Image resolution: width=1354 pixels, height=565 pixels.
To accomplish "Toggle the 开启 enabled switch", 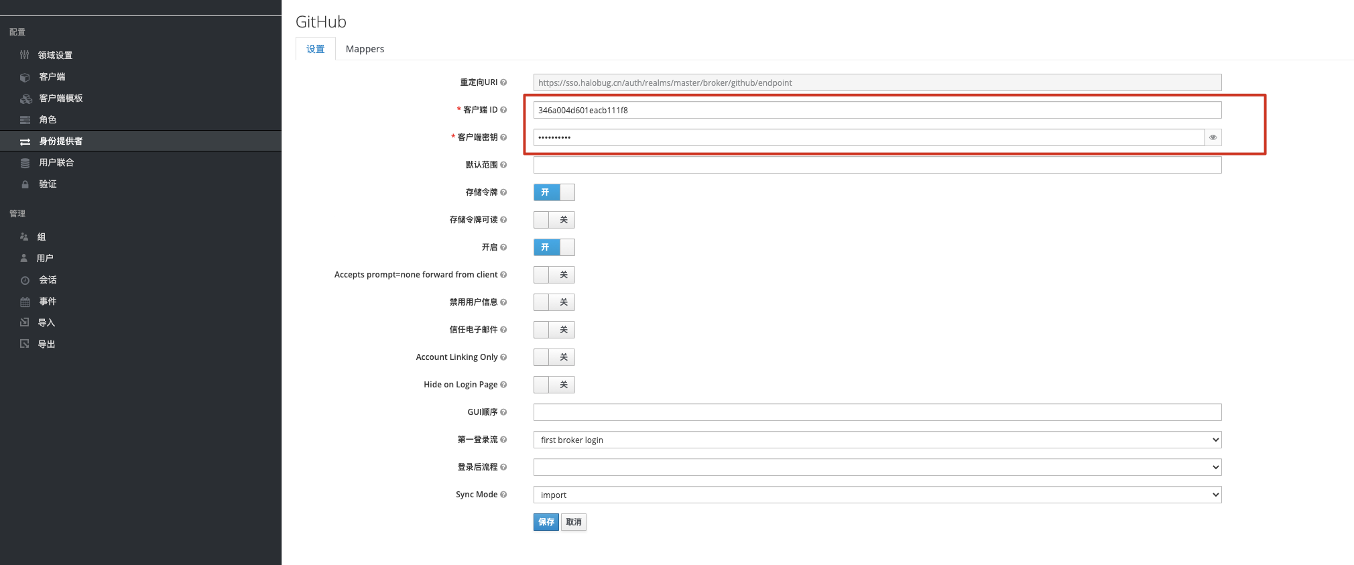I will pos(554,247).
